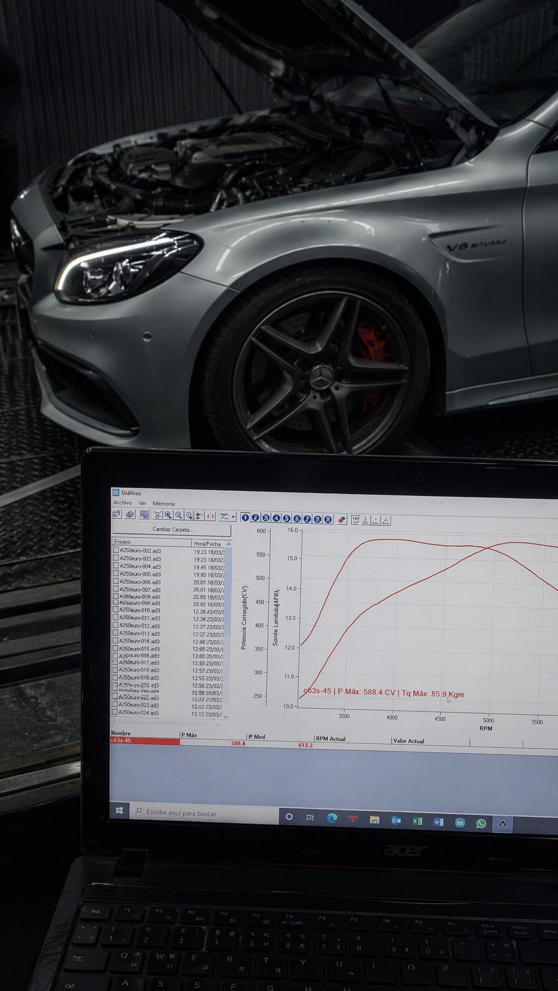Click the first toolbar icon below Archivo
The width and height of the screenshot is (558, 991).
point(117,514)
